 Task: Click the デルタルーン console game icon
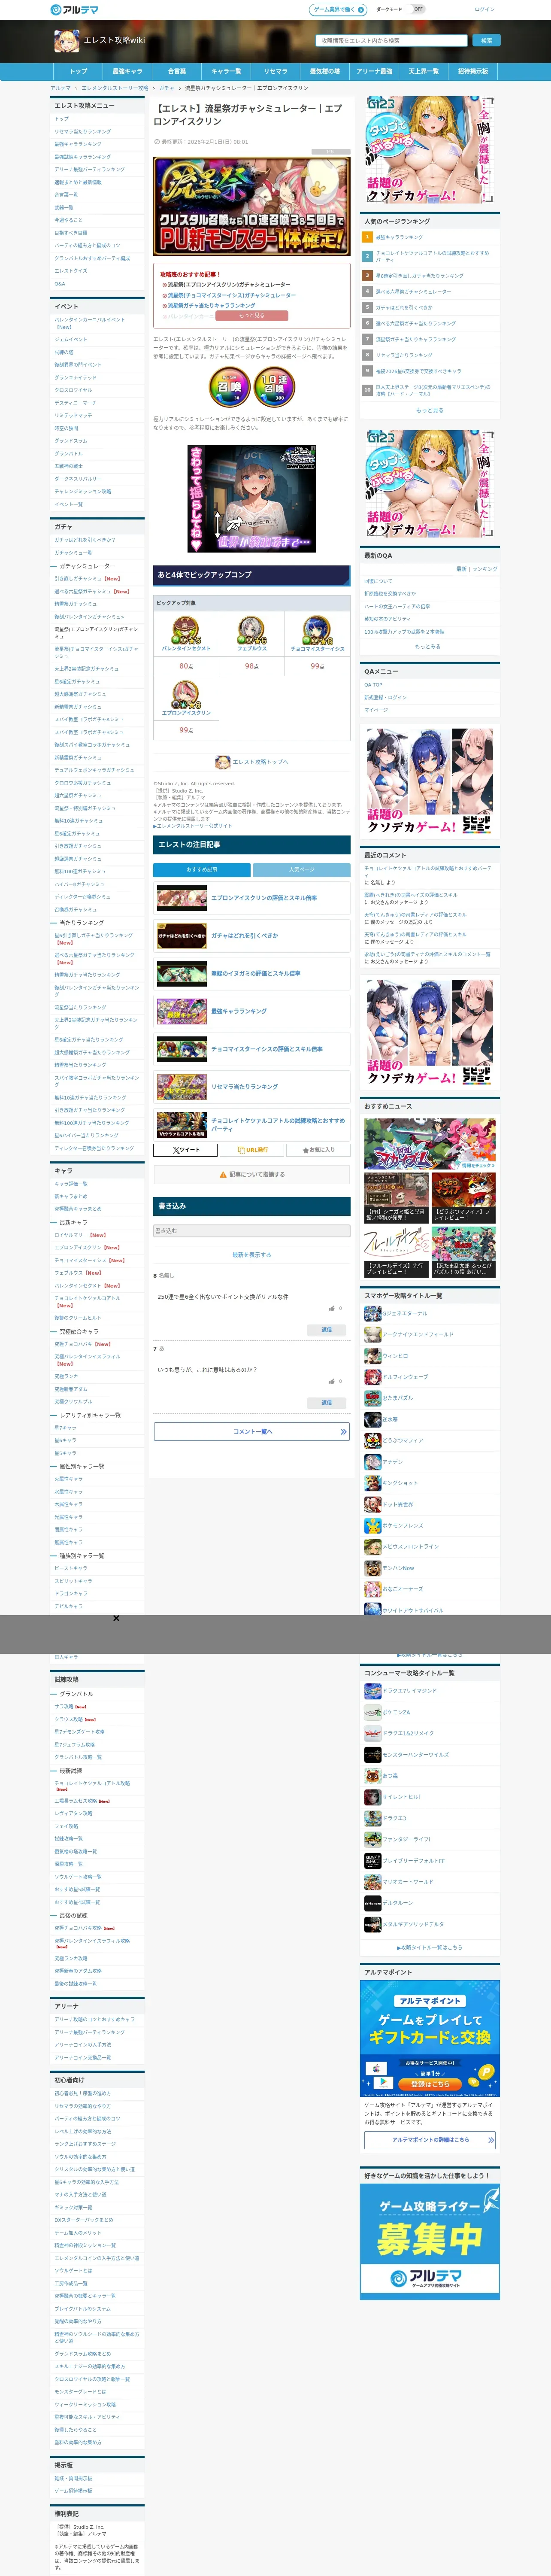click(372, 1903)
